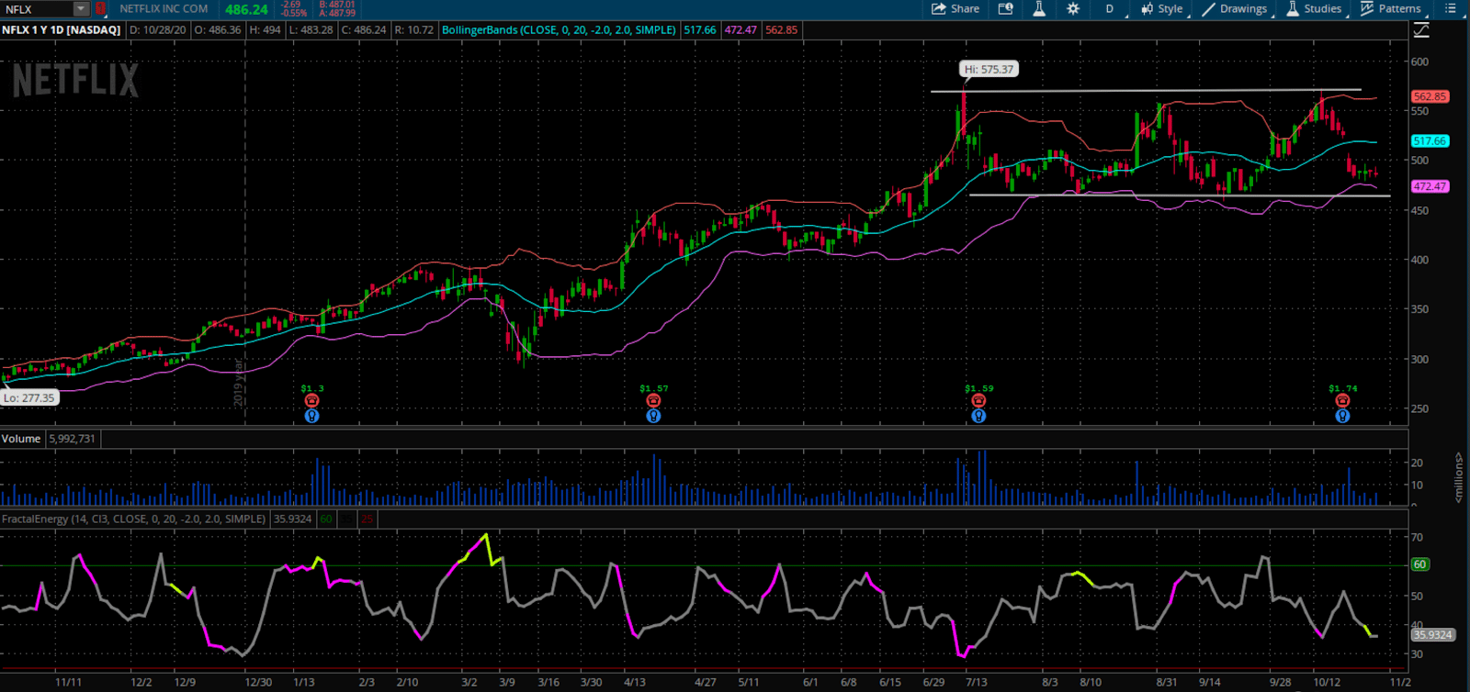Screen dimensions: 1470x692
Task: Click the chart quick-info camera icon
Action: pyautogui.click(x=1006, y=9)
